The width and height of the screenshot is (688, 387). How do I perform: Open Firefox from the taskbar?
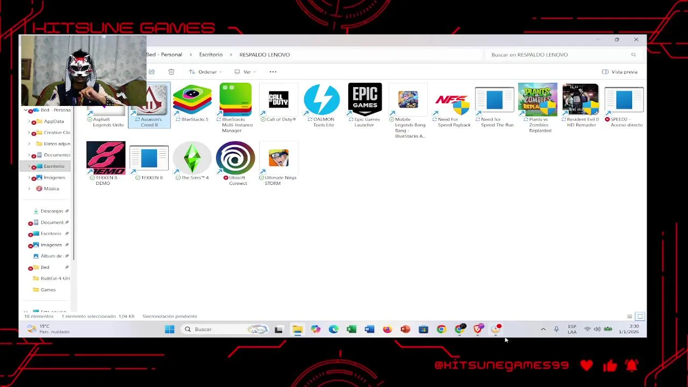coord(387,329)
